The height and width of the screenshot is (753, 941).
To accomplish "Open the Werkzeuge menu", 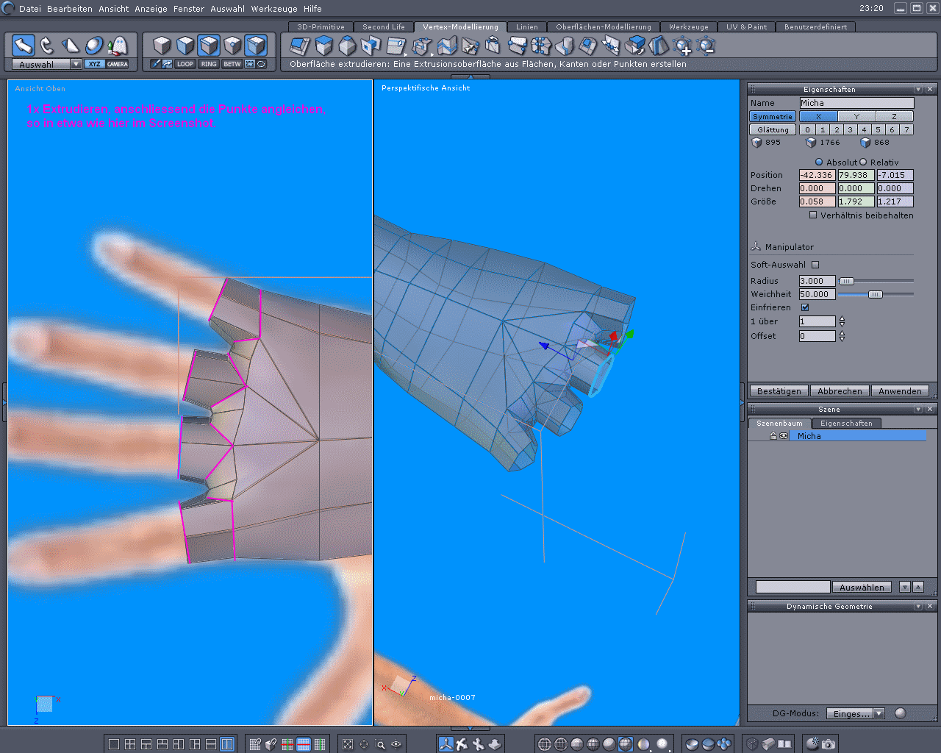I will point(274,9).
